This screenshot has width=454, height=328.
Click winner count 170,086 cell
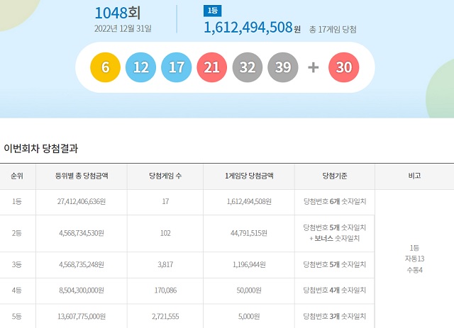pyautogui.click(x=165, y=290)
